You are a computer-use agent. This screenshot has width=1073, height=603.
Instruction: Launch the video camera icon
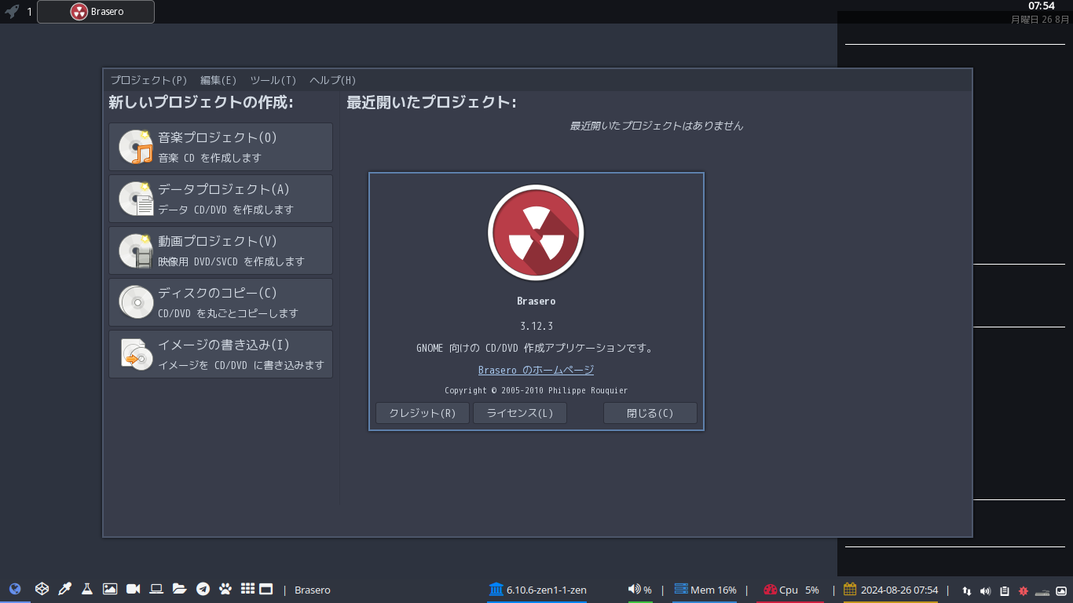[x=133, y=589]
